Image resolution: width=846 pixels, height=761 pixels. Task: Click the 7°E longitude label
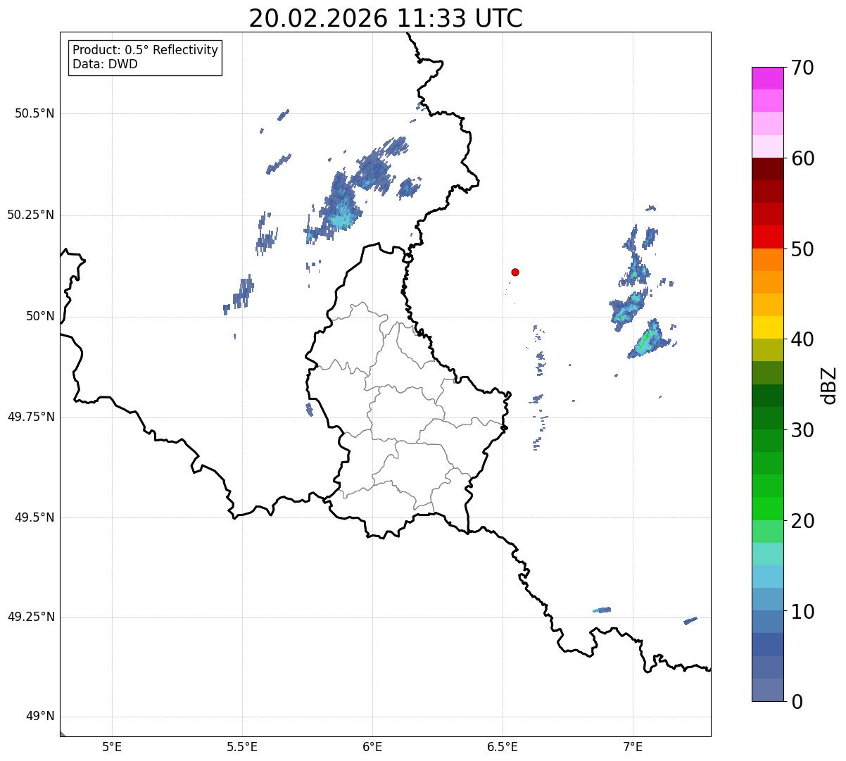[633, 746]
